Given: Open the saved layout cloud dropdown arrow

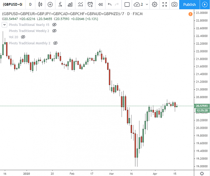Looking at the screenshot, I should click(x=147, y=5).
